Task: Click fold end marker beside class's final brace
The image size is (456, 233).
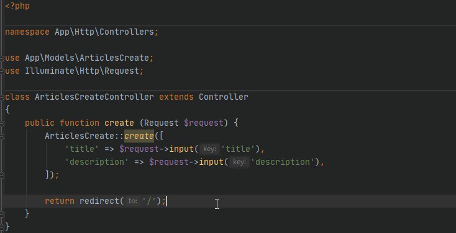Action: 2,227
